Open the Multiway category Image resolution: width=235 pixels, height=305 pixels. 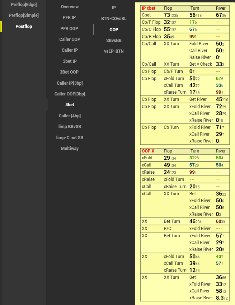coord(70,149)
